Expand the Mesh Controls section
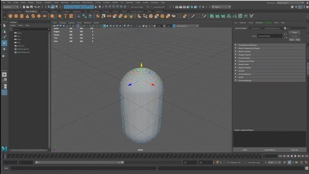 coord(270,52)
